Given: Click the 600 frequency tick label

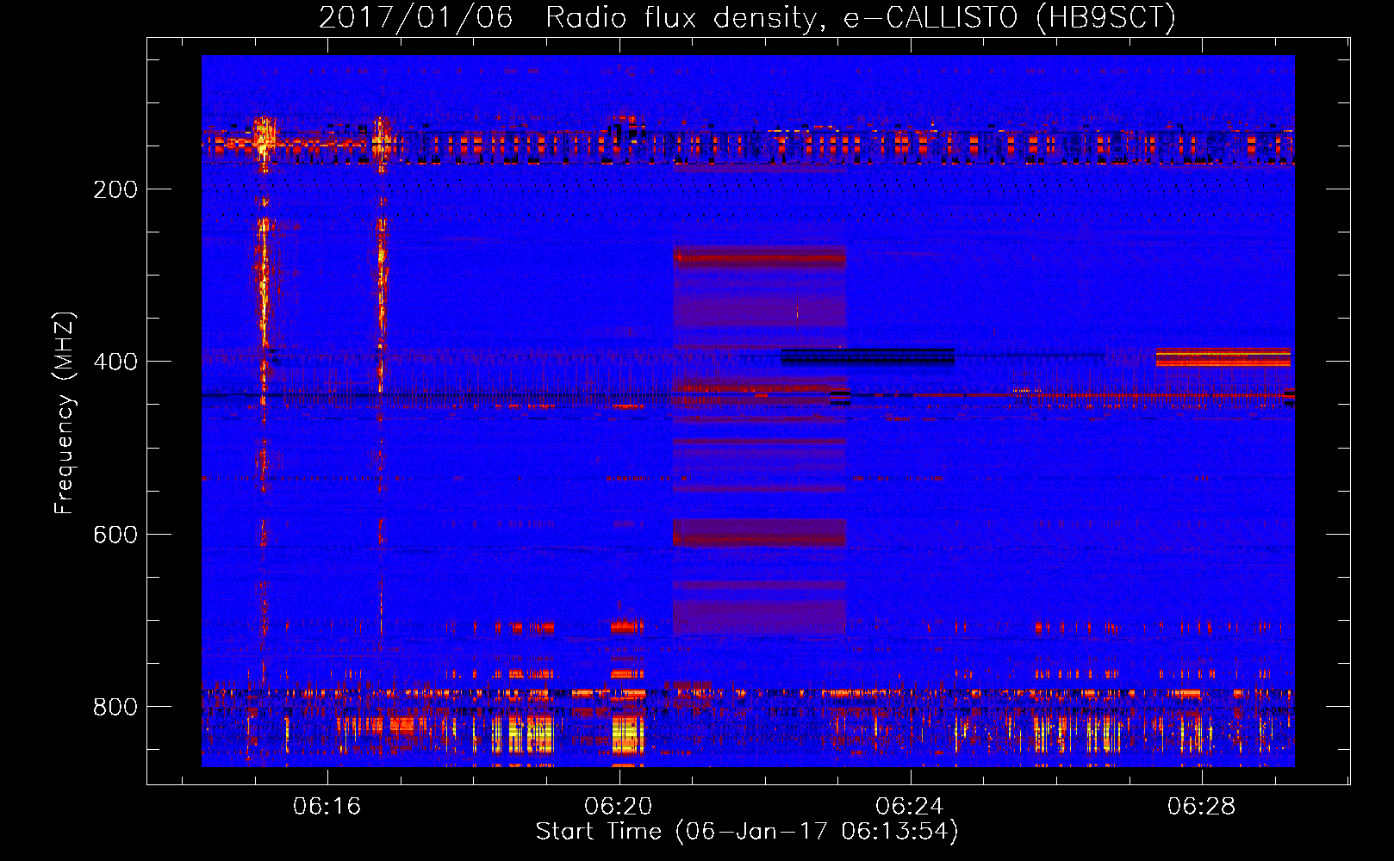Looking at the screenshot, I should [115, 535].
